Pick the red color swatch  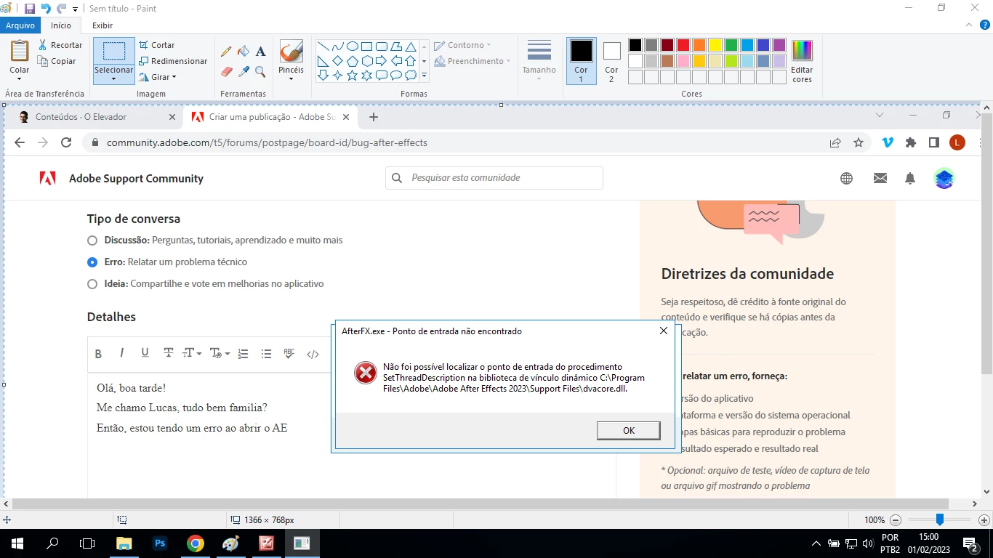tap(683, 45)
